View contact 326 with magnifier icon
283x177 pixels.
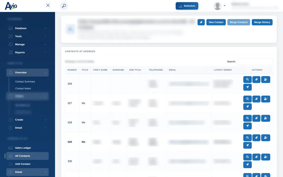click(247, 79)
